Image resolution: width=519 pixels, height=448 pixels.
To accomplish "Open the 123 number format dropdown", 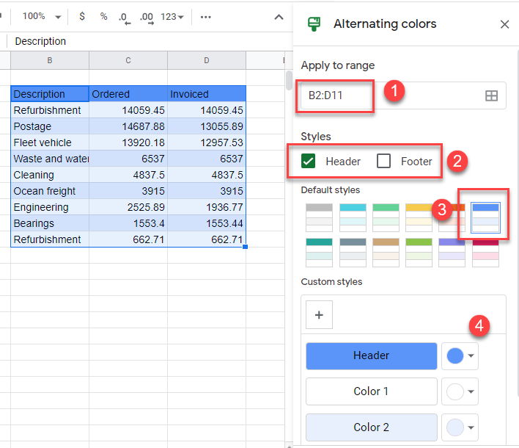I will (x=172, y=17).
